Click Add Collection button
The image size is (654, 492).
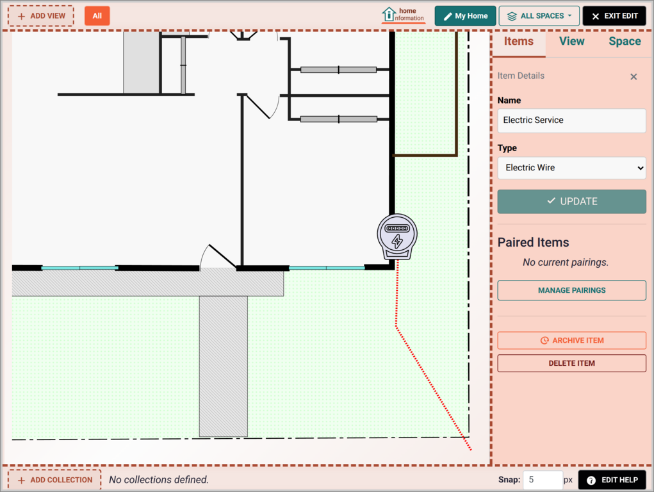click(54, 480)
